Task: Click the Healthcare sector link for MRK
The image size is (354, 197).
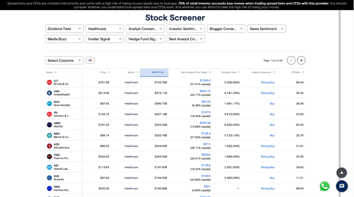Action: (x=131, y=135)
